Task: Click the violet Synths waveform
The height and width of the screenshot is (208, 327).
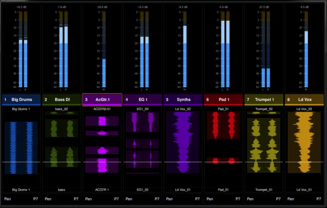Action: tap(183, 142)
